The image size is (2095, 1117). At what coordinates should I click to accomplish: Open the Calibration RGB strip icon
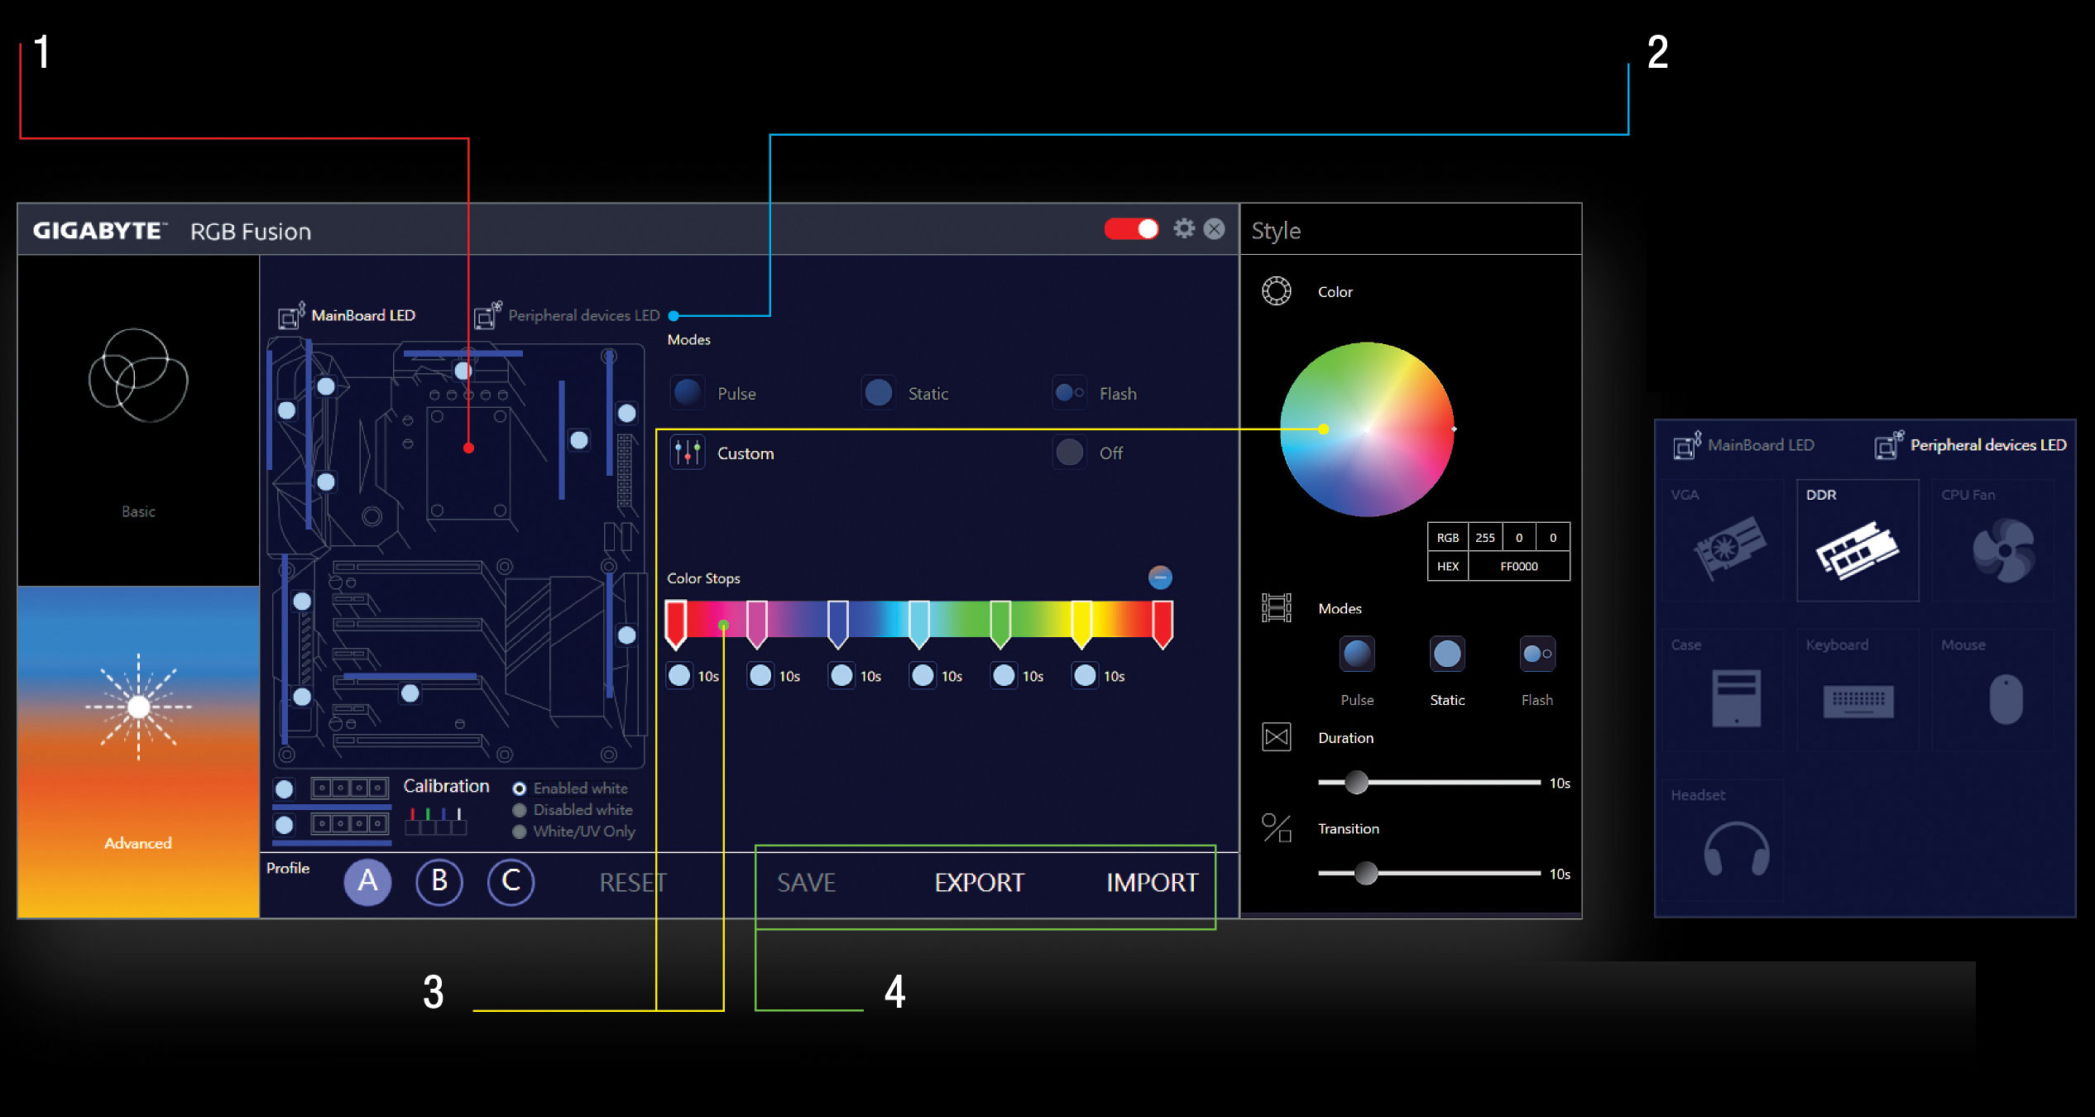pos(436,821)
